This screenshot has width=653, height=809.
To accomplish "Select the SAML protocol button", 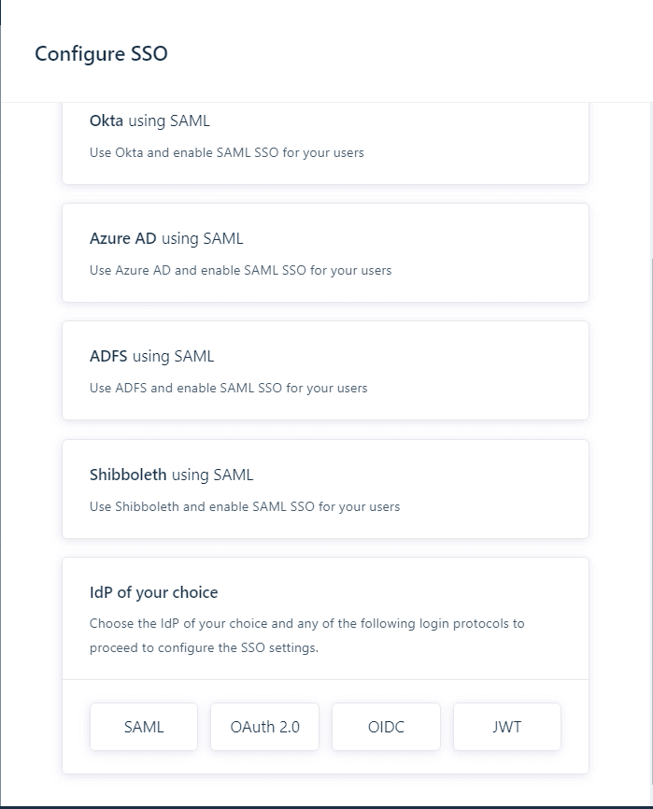I will pyautogui.click(x=144, y=727).
